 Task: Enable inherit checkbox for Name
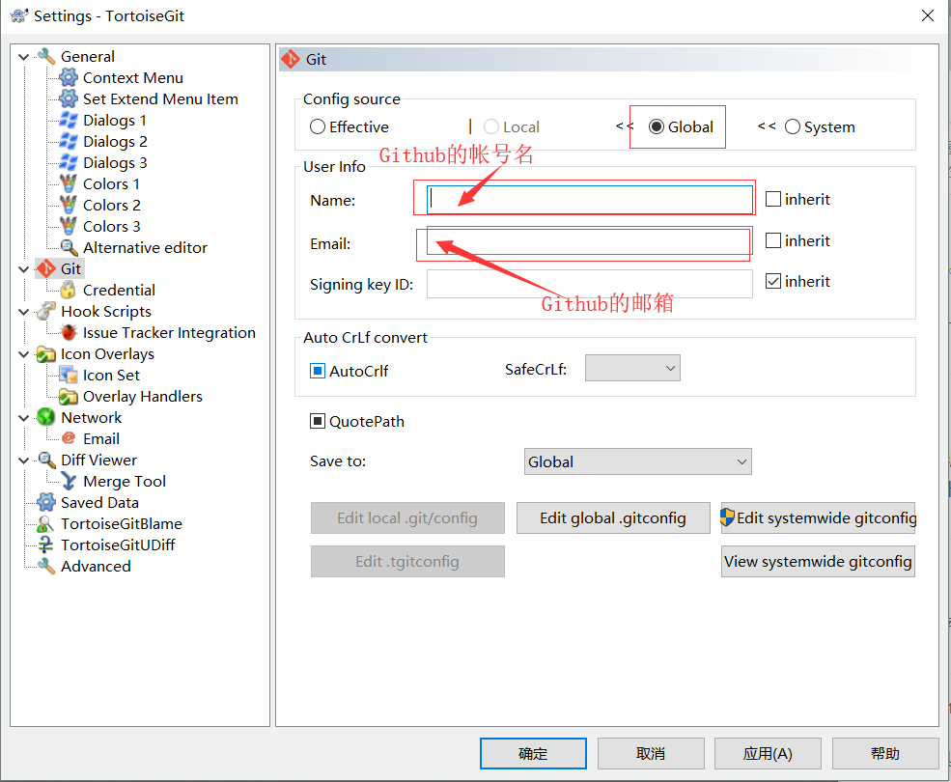tap(773, 200)
